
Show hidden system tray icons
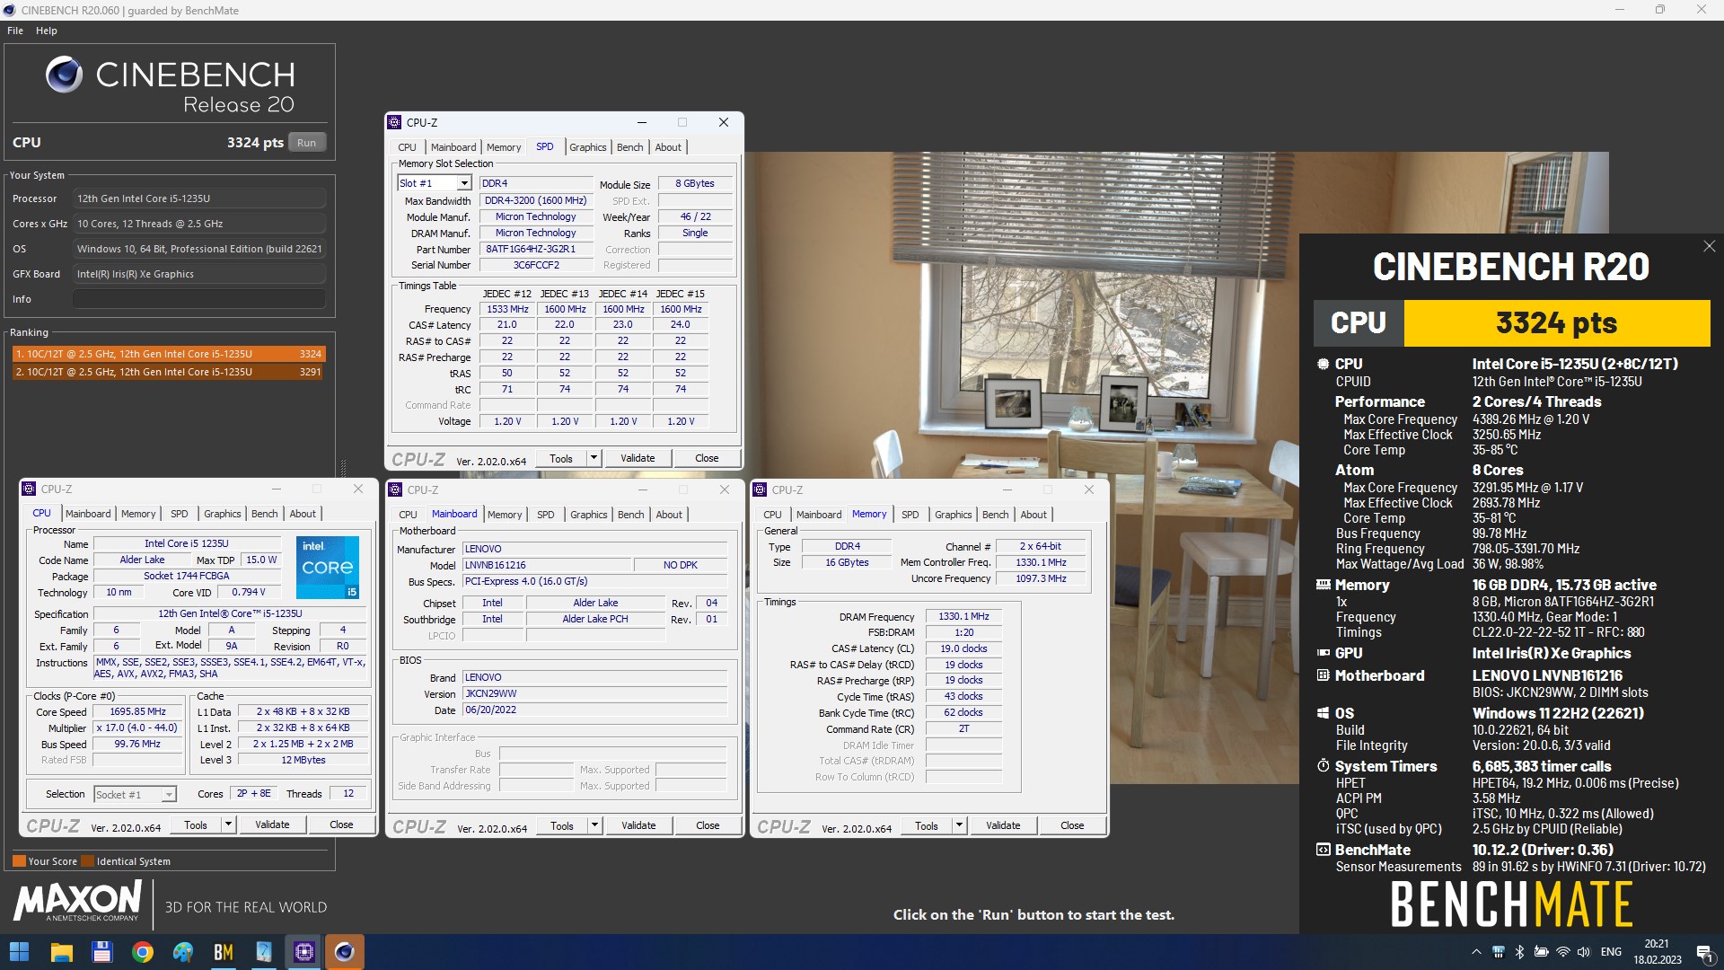point(1476,952)
